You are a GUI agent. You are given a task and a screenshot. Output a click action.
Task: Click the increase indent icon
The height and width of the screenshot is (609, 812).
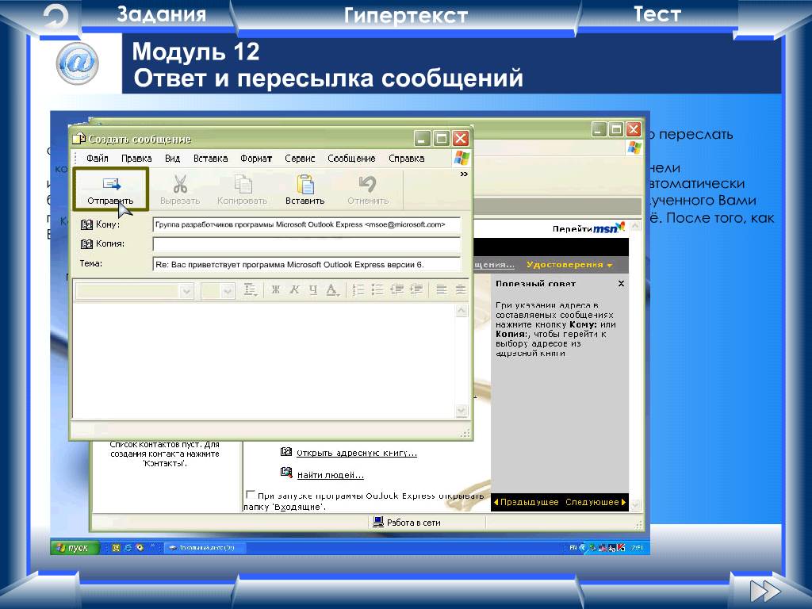pos(416,290)
